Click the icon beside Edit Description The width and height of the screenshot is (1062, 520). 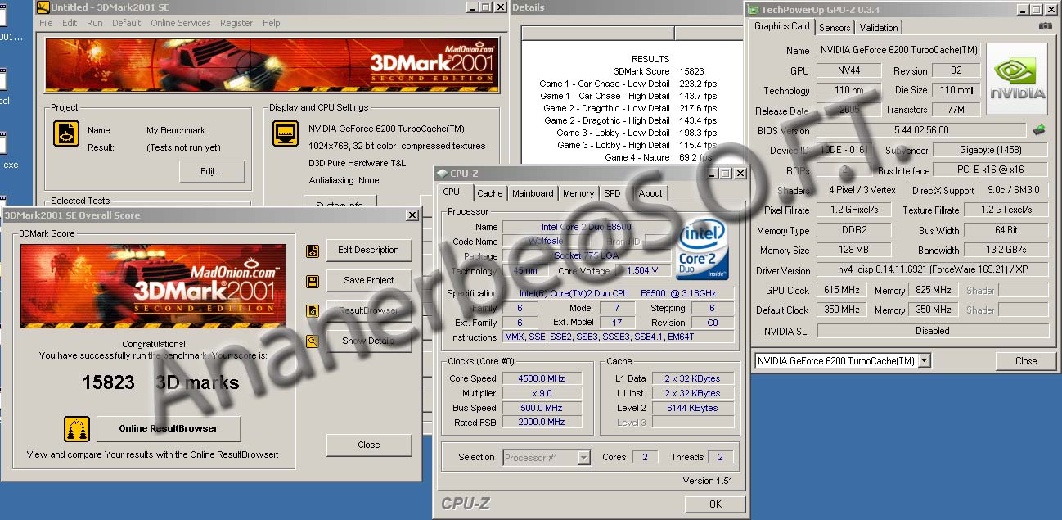(312, 251)
